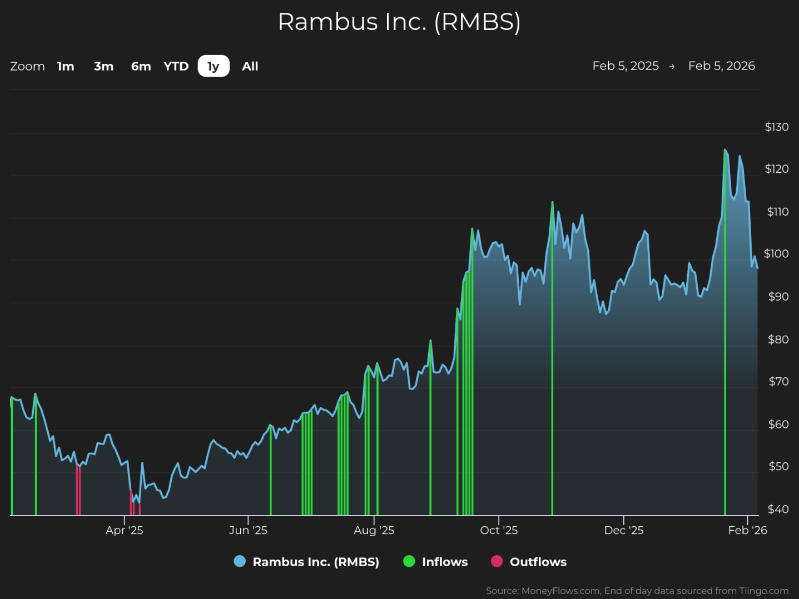Choose the 1y zoom option
This screenshot has width=799, height=599.
click(214, 66)
